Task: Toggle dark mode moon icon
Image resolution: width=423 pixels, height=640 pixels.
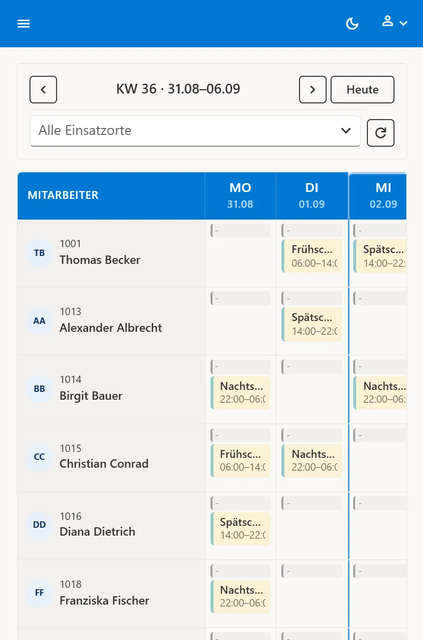Action: click(352, 23)
